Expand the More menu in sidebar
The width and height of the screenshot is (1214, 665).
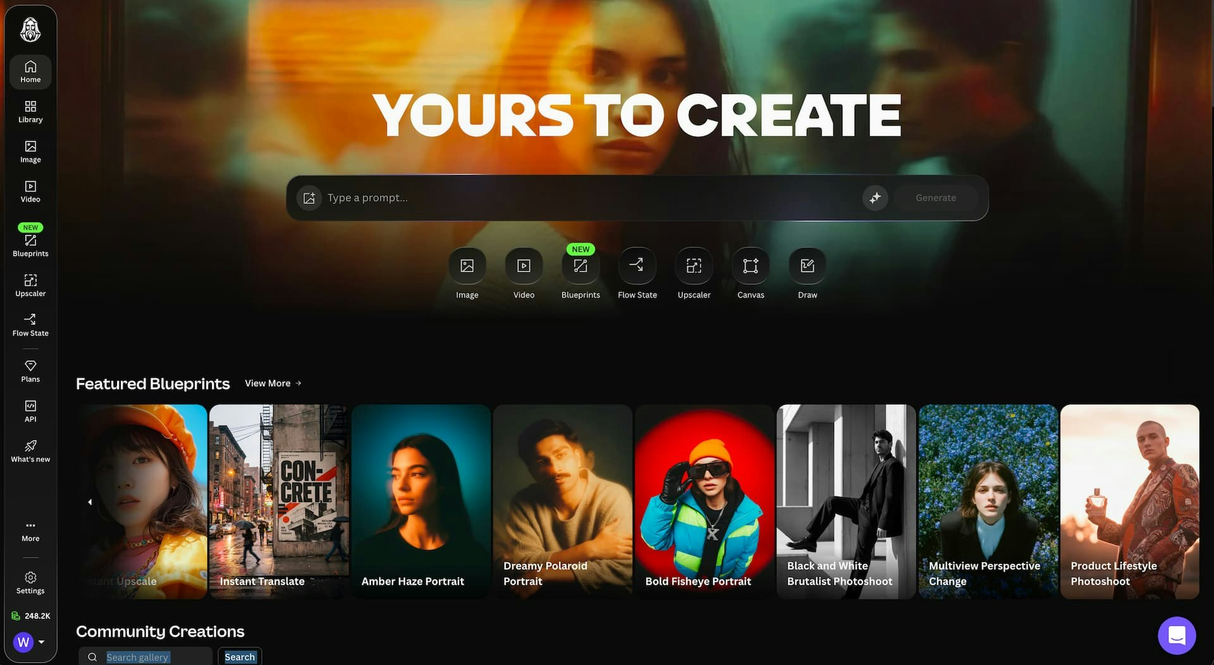point(30,531)
